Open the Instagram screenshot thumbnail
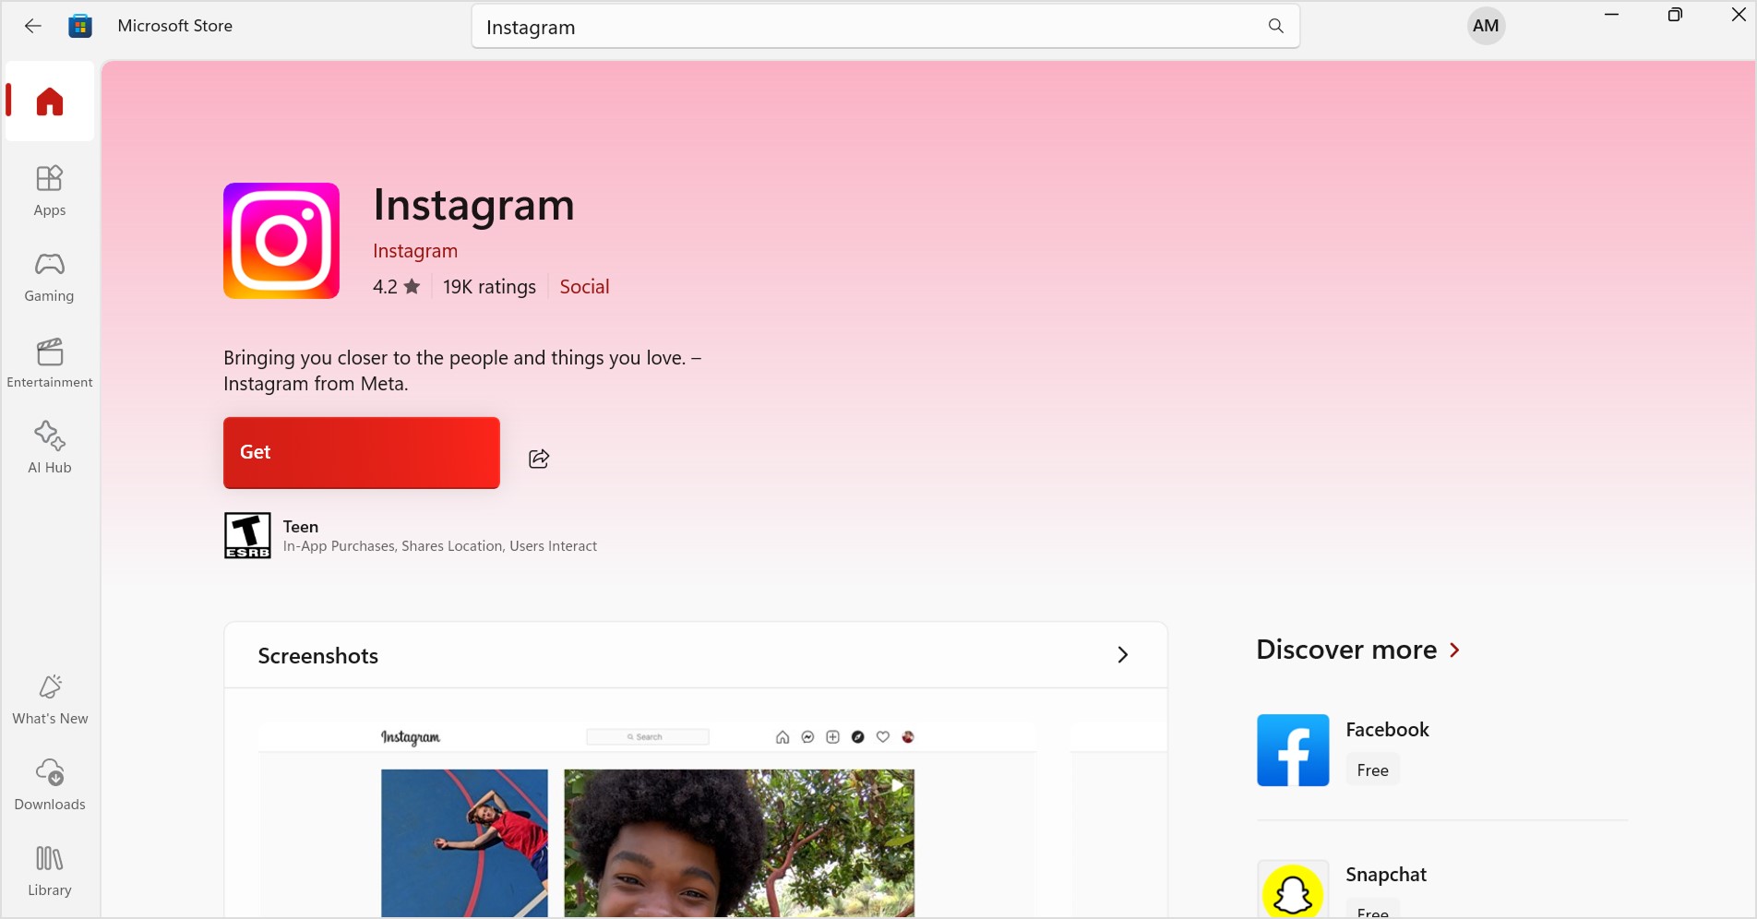Screen dimensions: 1757x919 (649, 820)
